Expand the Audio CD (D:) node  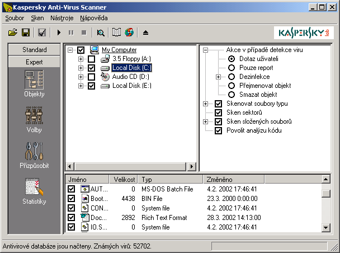(x=81, y=77)
